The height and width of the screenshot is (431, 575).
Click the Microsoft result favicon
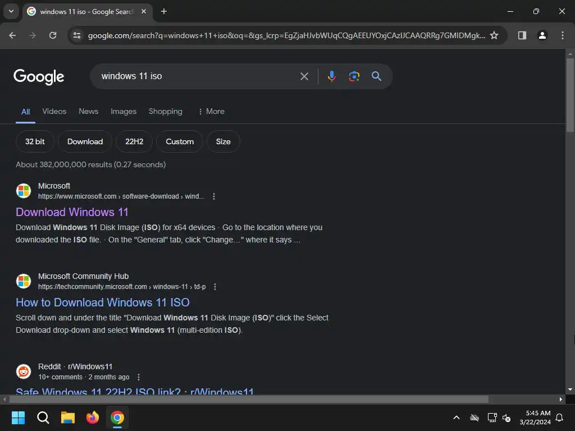tap(24, 191)
